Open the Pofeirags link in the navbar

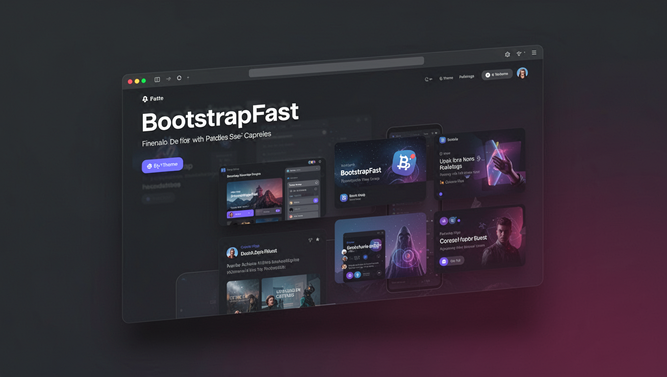[x=467, y=77]
